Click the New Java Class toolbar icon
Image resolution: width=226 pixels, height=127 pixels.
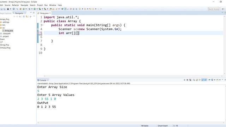[24, 9]
